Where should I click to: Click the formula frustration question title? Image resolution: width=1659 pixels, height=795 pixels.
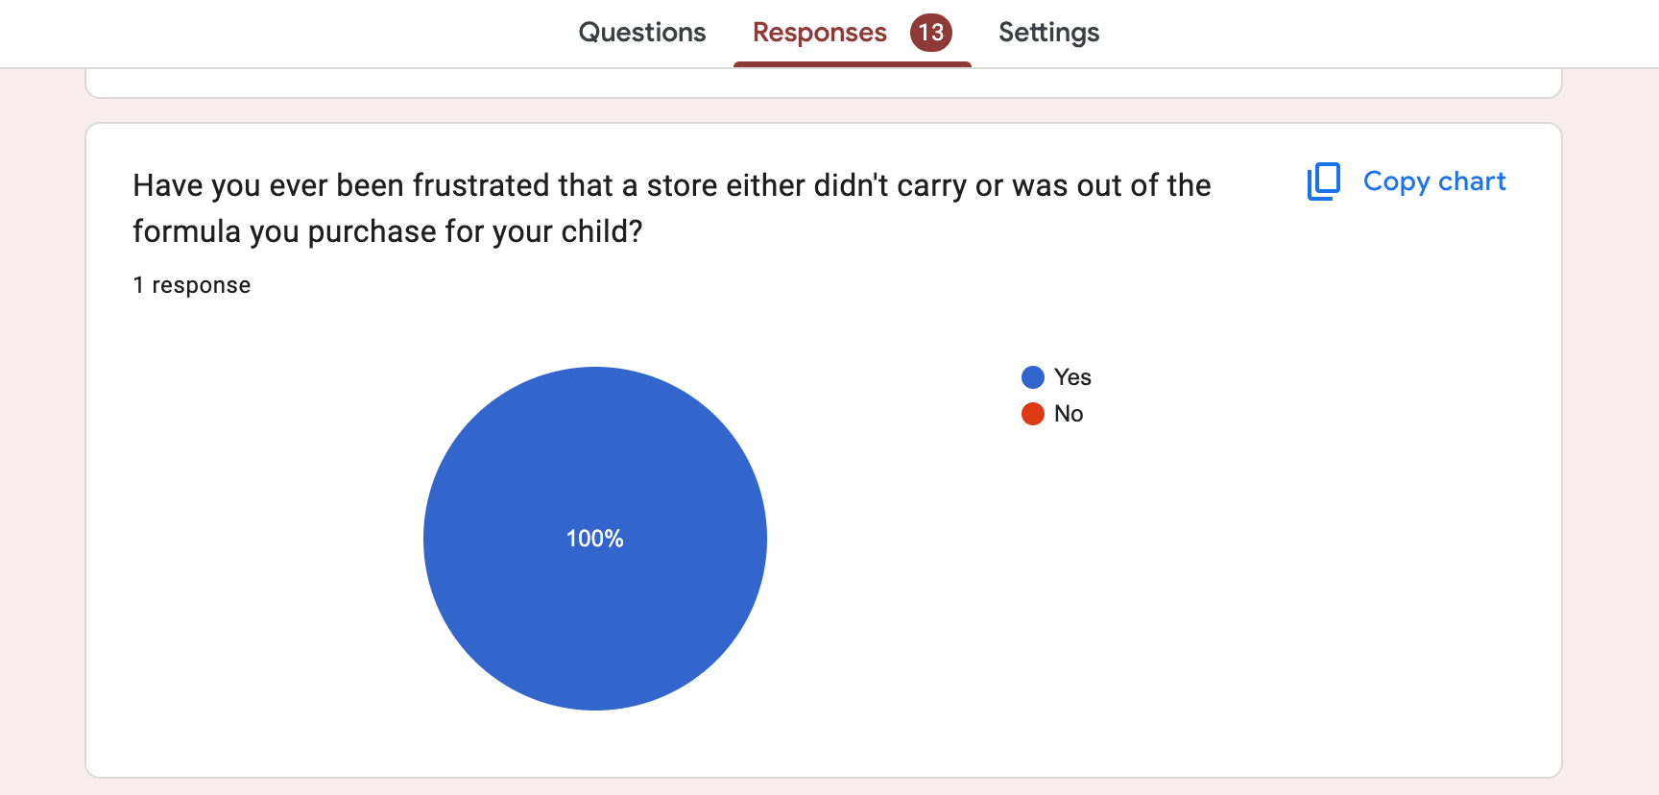672,208
